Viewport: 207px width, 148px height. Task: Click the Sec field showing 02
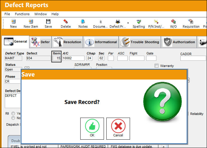coord(101,58)
